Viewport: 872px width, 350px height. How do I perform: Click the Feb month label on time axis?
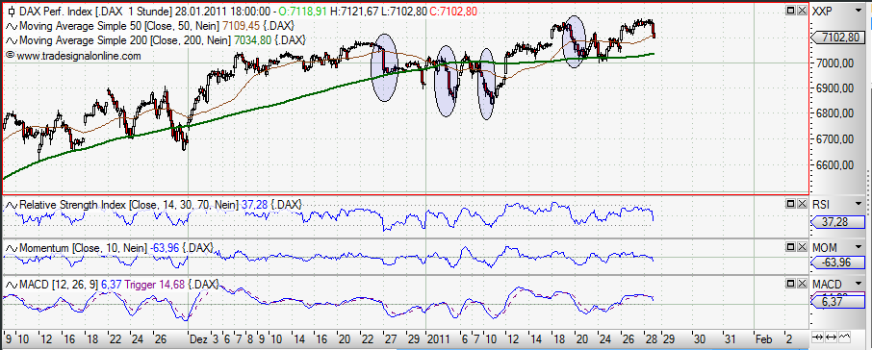pos(762,338)
